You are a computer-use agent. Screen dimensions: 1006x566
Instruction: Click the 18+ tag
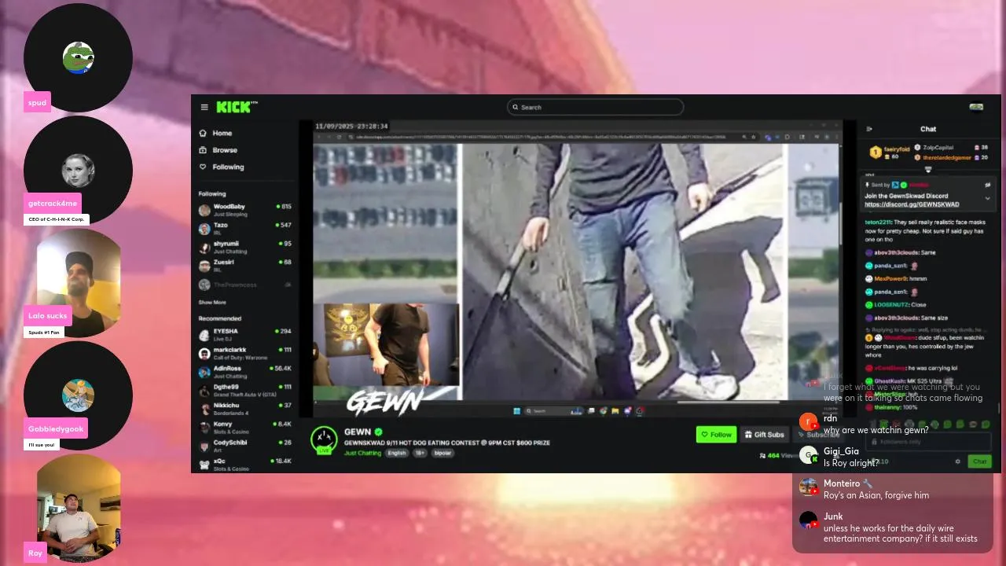pos(420,453)
